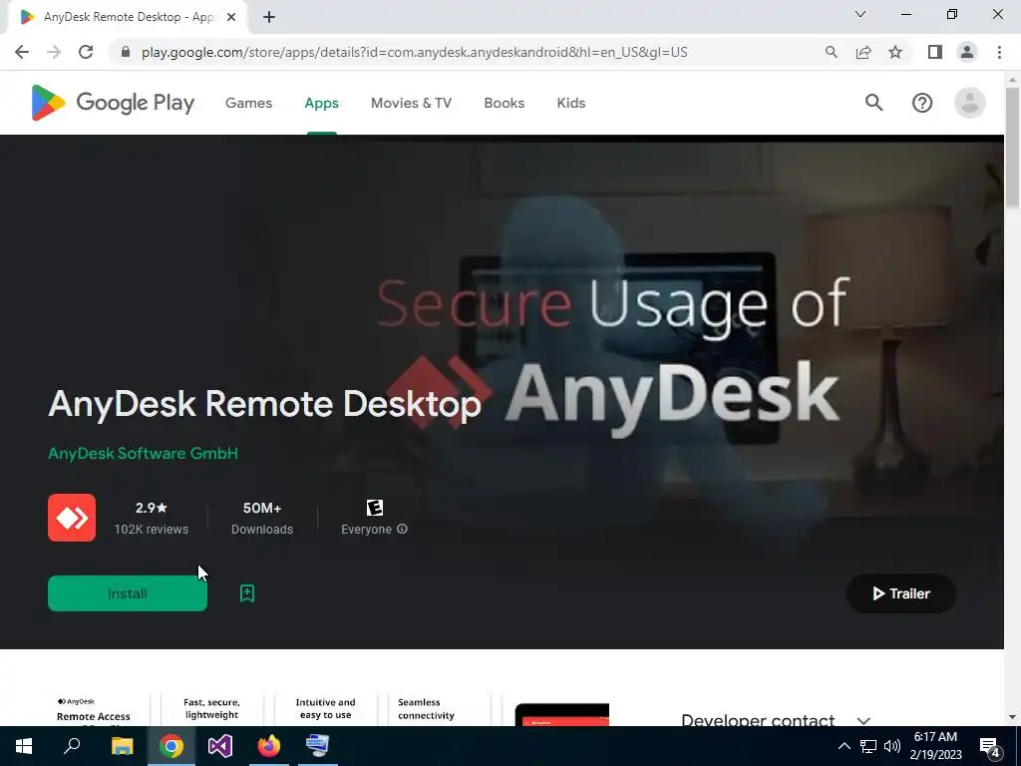Screen dimensions: 1021x766
Task: Open AnyDesk Software GmbH developer link
Action: 144,454
